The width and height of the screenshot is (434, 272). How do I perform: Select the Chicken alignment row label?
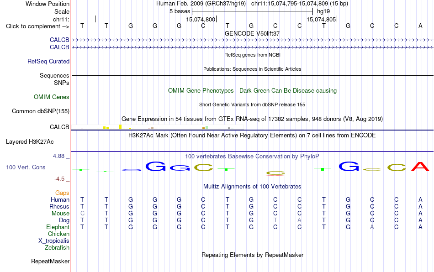(x=58, y=234)
